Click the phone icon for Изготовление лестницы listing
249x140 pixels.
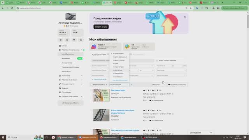[x=144, y=121]
